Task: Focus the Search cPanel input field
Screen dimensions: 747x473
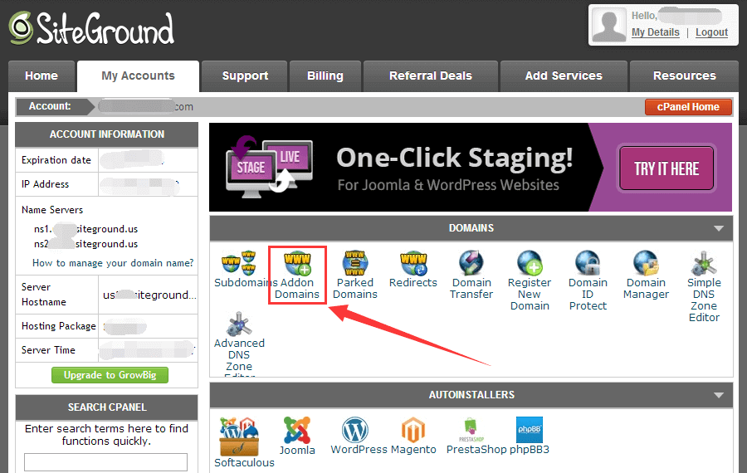Action: (106, 462)
